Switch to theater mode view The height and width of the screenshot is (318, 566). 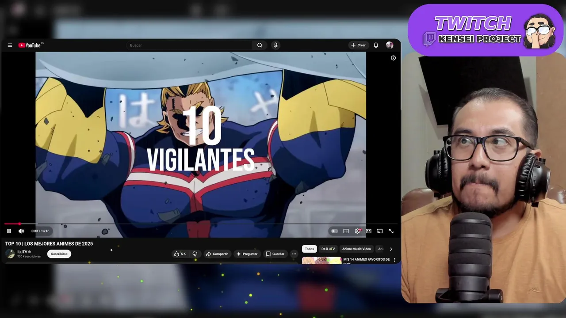[368, 231]
